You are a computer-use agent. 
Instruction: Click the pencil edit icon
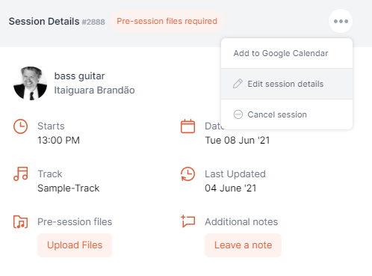(238, 84)
